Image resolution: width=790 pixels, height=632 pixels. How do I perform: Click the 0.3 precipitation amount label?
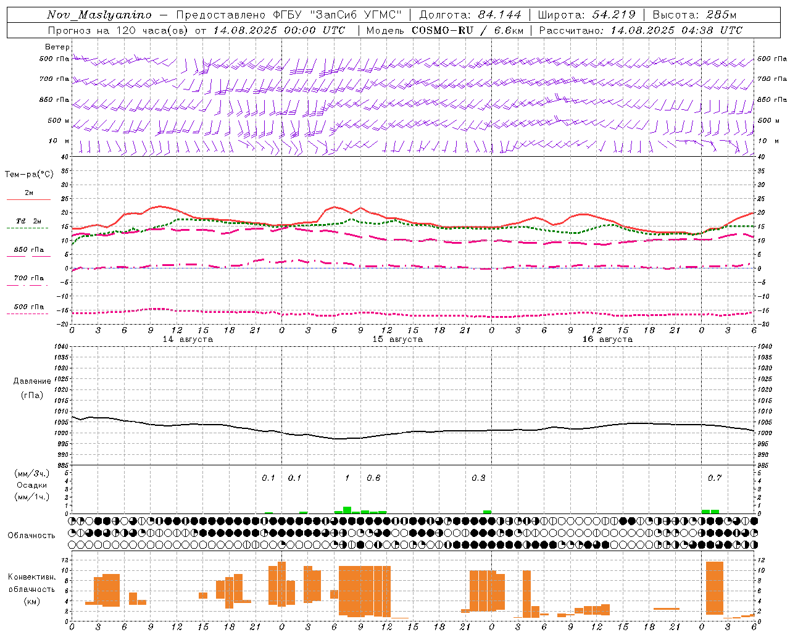[x=478, y=478]
